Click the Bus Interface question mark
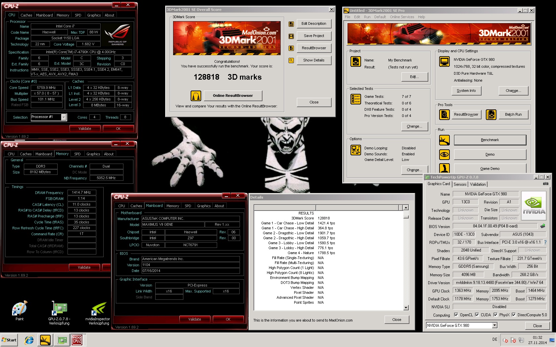 545,242
